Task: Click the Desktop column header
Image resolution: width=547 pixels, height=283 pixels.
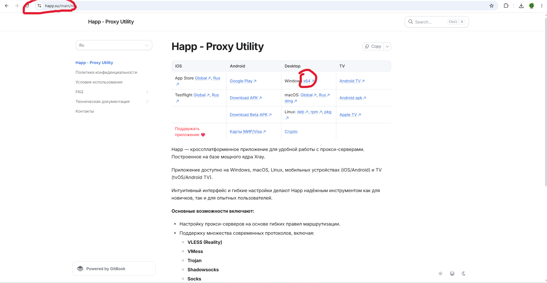Action: pyautogui.click(x=292, y=66)
